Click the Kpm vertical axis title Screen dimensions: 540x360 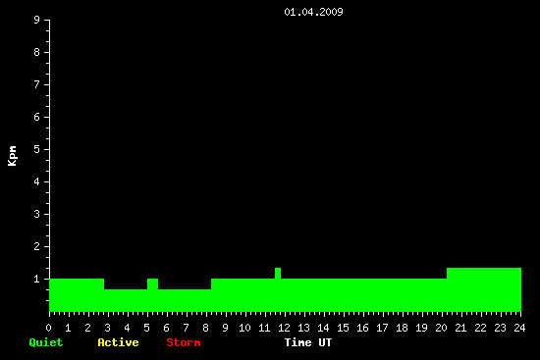pyautogui.click(x=13, y=156)
